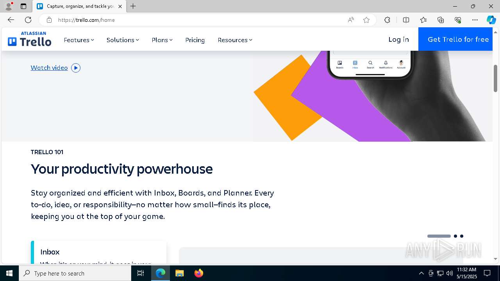This screenshot has height=281, width=500.
Task: View site information via the lock icon
Action: click(49, 20)
